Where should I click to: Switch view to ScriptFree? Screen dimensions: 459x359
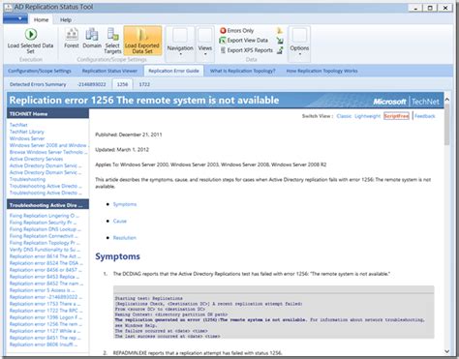[x=396, y=116]
